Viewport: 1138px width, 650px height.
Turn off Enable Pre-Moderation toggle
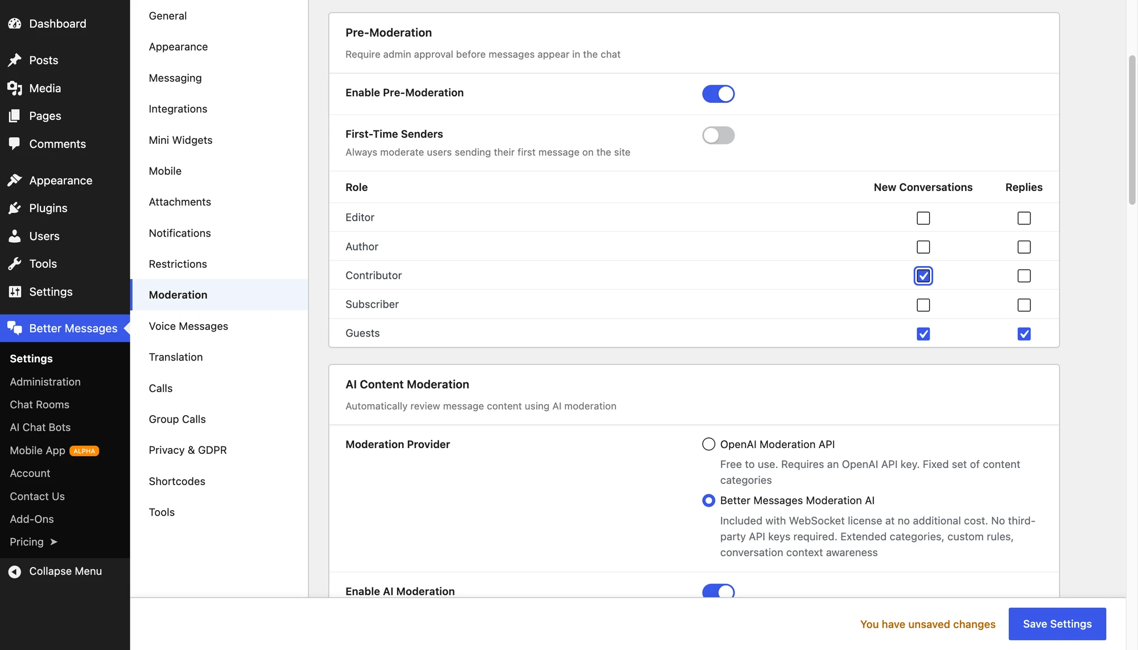718,94
